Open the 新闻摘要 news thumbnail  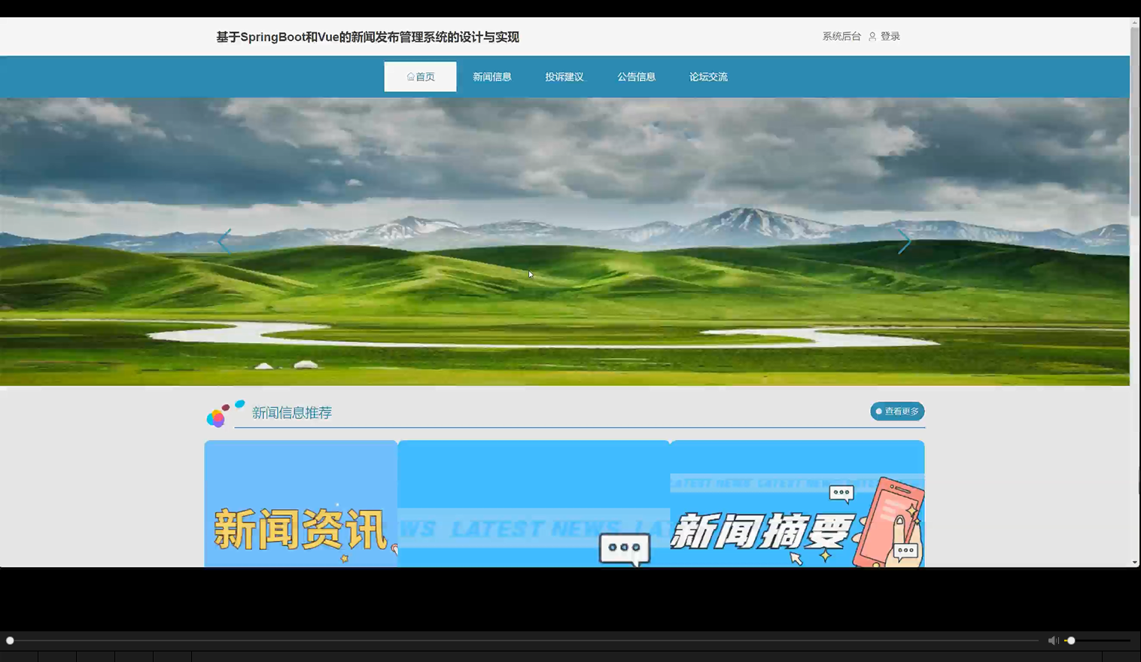(797, 503)
